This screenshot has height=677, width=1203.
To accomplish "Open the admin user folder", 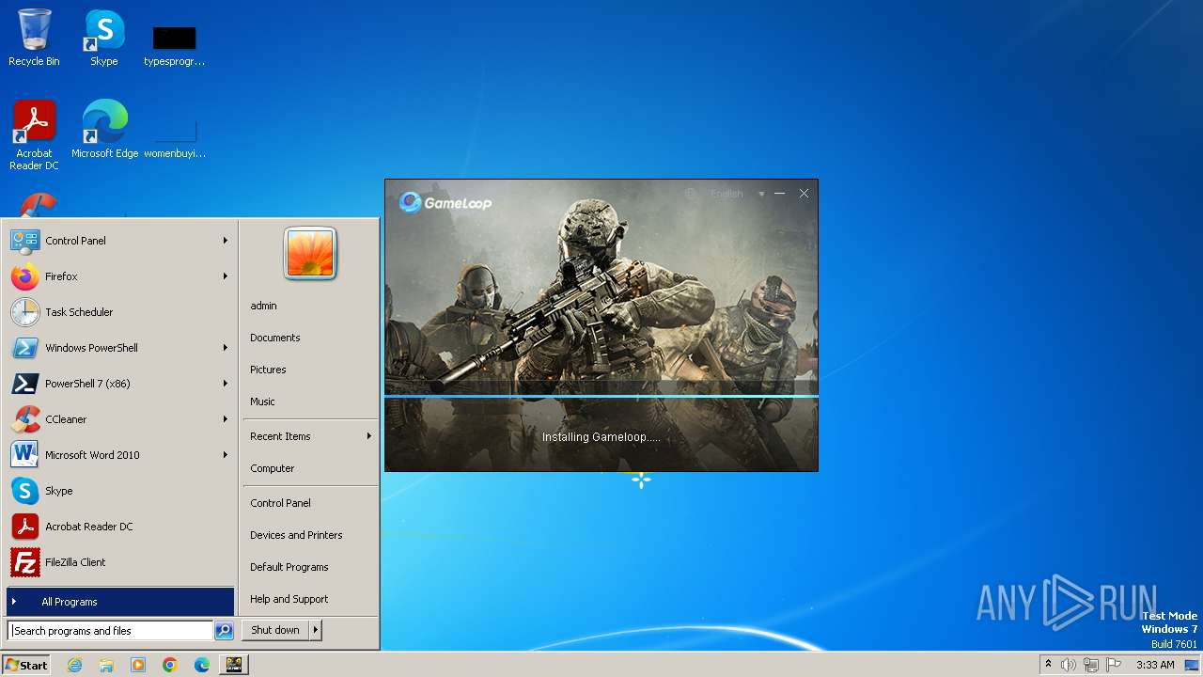I will 310,306.
